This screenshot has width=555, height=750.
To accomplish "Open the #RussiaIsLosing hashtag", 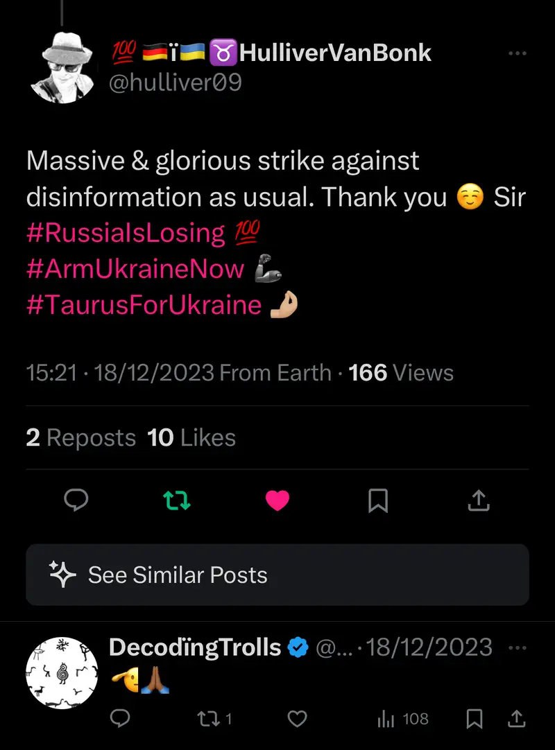I will [126, 233].
